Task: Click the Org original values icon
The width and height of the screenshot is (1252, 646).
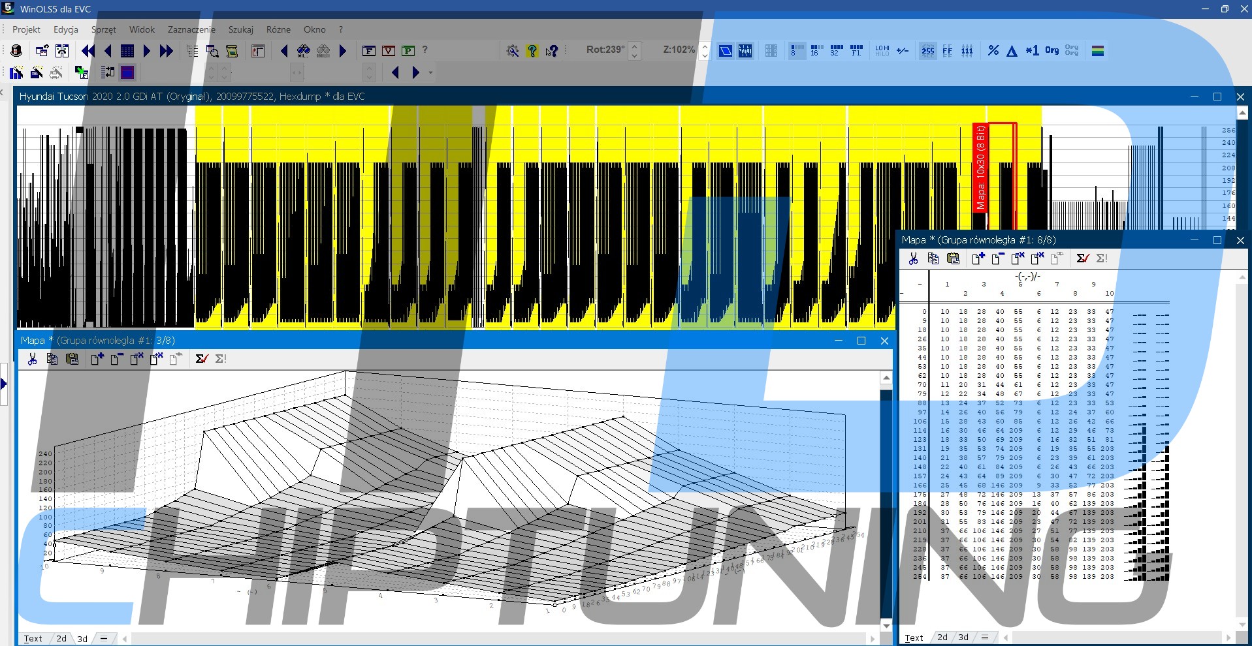Action: point(1051,50)
